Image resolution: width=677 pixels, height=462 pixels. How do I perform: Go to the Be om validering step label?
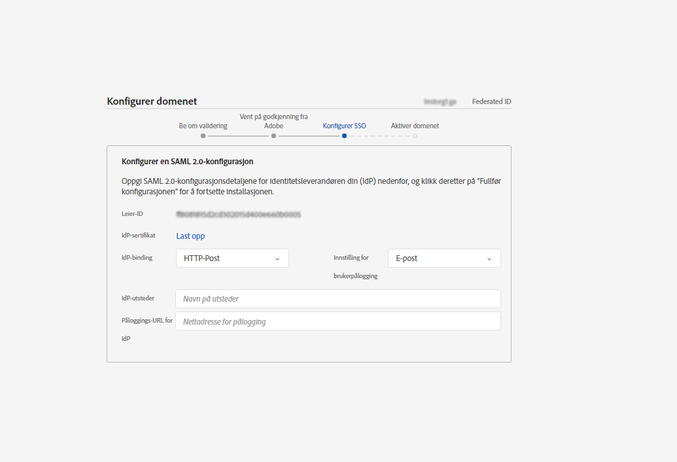click(203, 126)
